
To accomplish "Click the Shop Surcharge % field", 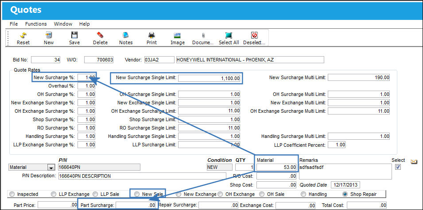I will [x=86, y=119].
